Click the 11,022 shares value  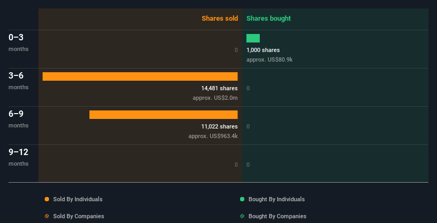[x=220, y=126]
